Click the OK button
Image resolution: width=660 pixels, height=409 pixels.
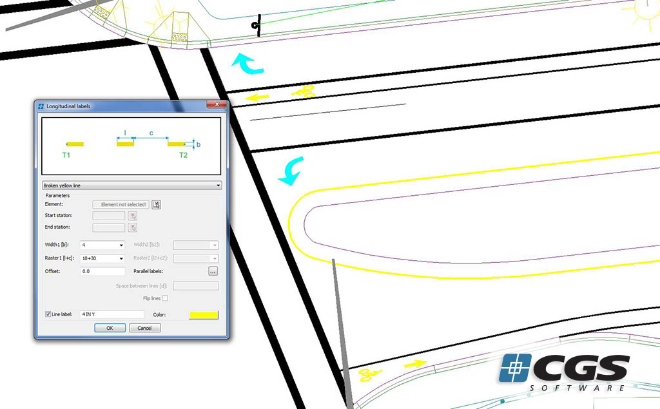[x=110, y=328]
